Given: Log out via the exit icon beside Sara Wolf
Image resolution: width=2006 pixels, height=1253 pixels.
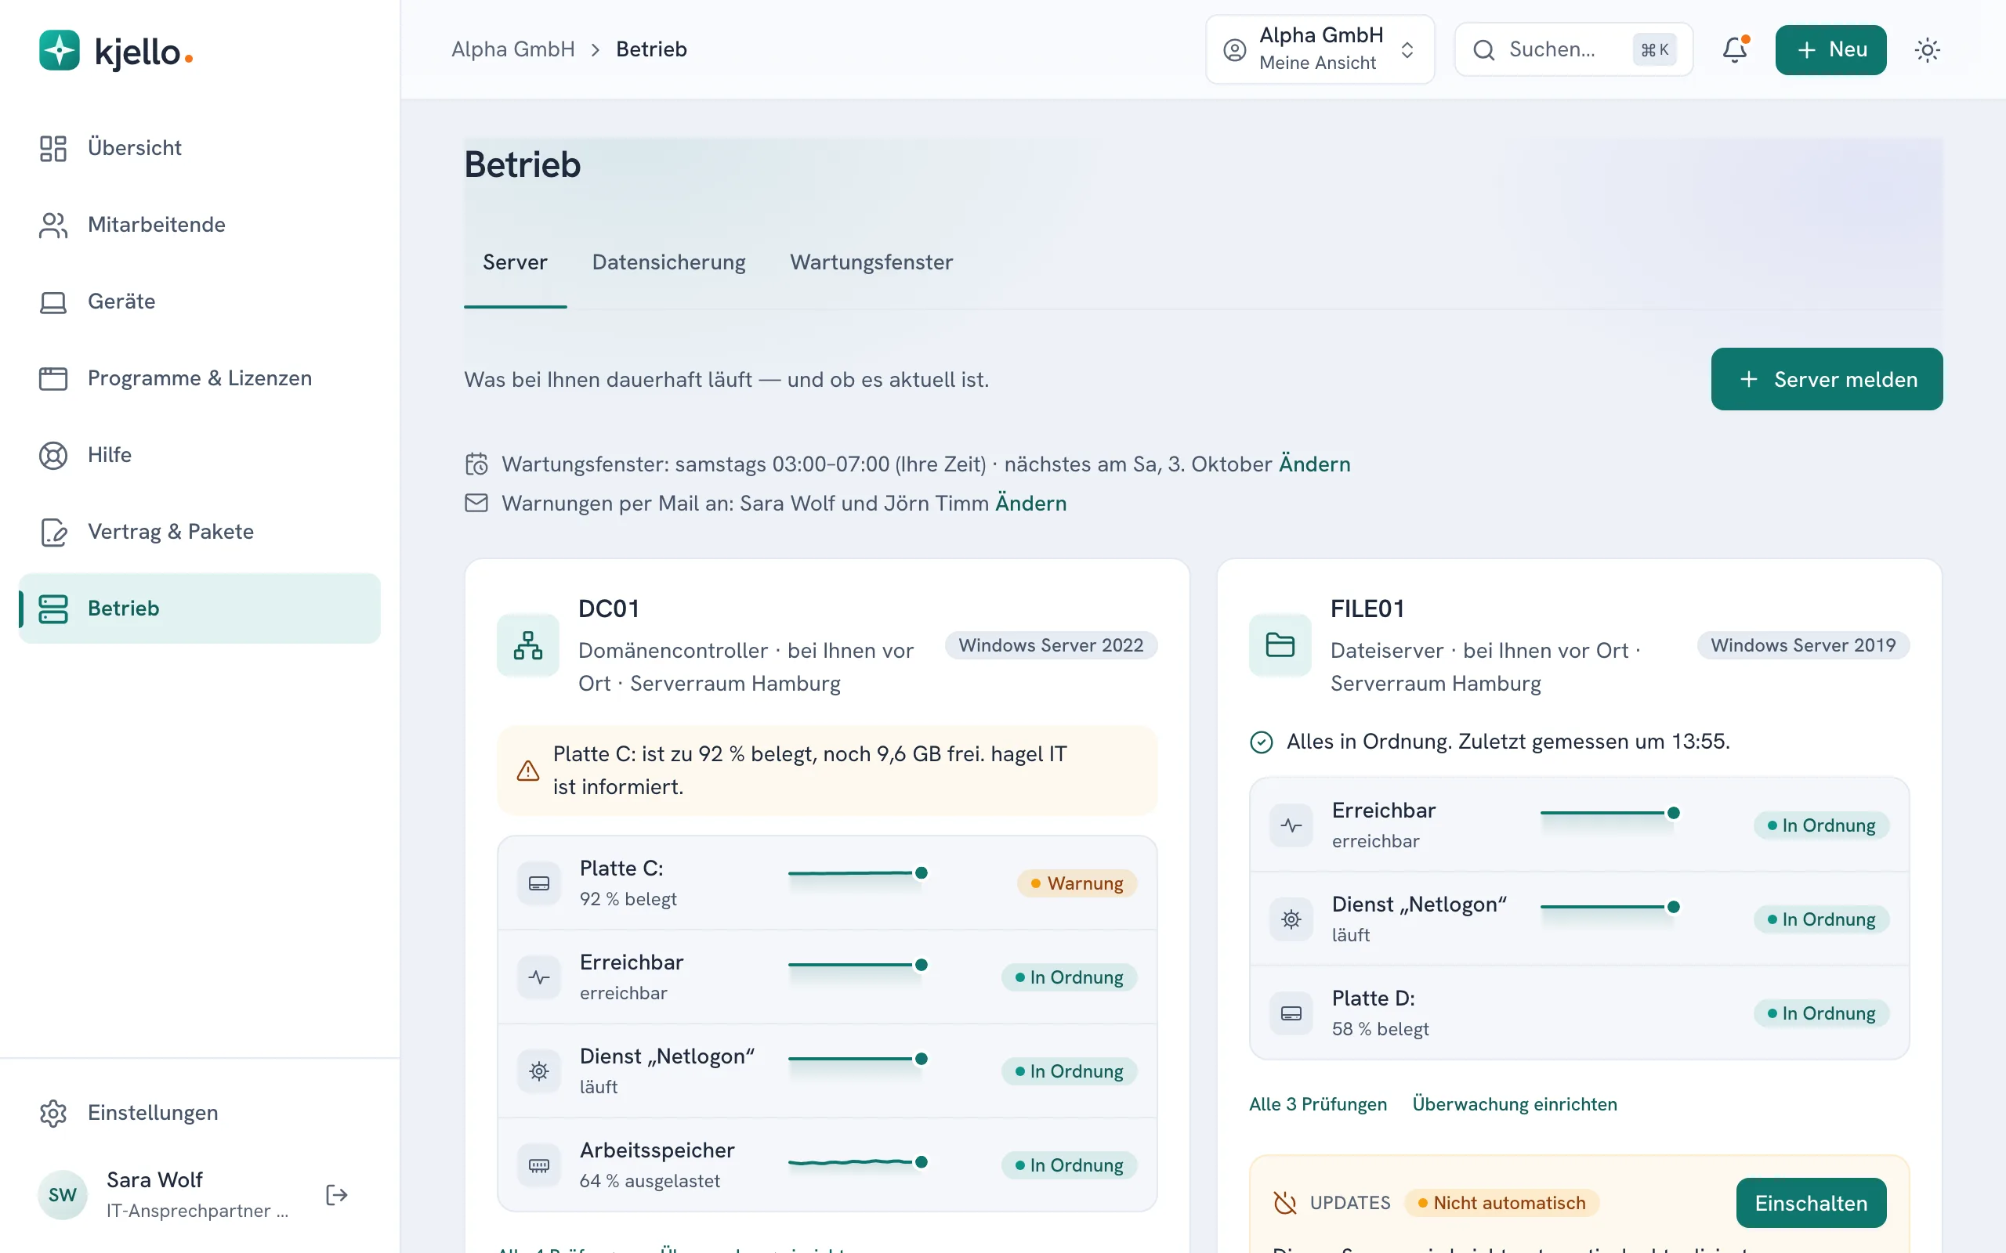Looking at the screenshot, I should click(x=336, y=1194).
